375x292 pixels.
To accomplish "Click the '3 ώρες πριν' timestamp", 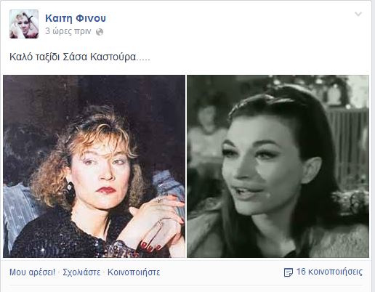I will tap(68, 31).
